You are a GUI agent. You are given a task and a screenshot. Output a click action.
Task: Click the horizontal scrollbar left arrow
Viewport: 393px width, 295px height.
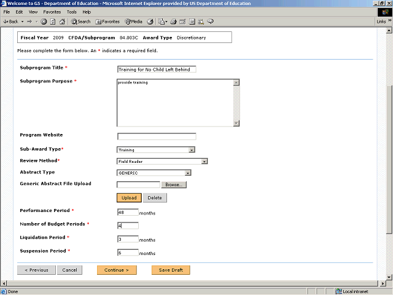4,283
